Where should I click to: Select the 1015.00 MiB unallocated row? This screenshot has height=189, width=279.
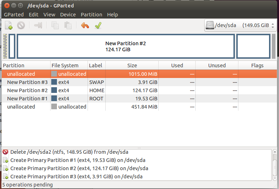click(139, 74)
